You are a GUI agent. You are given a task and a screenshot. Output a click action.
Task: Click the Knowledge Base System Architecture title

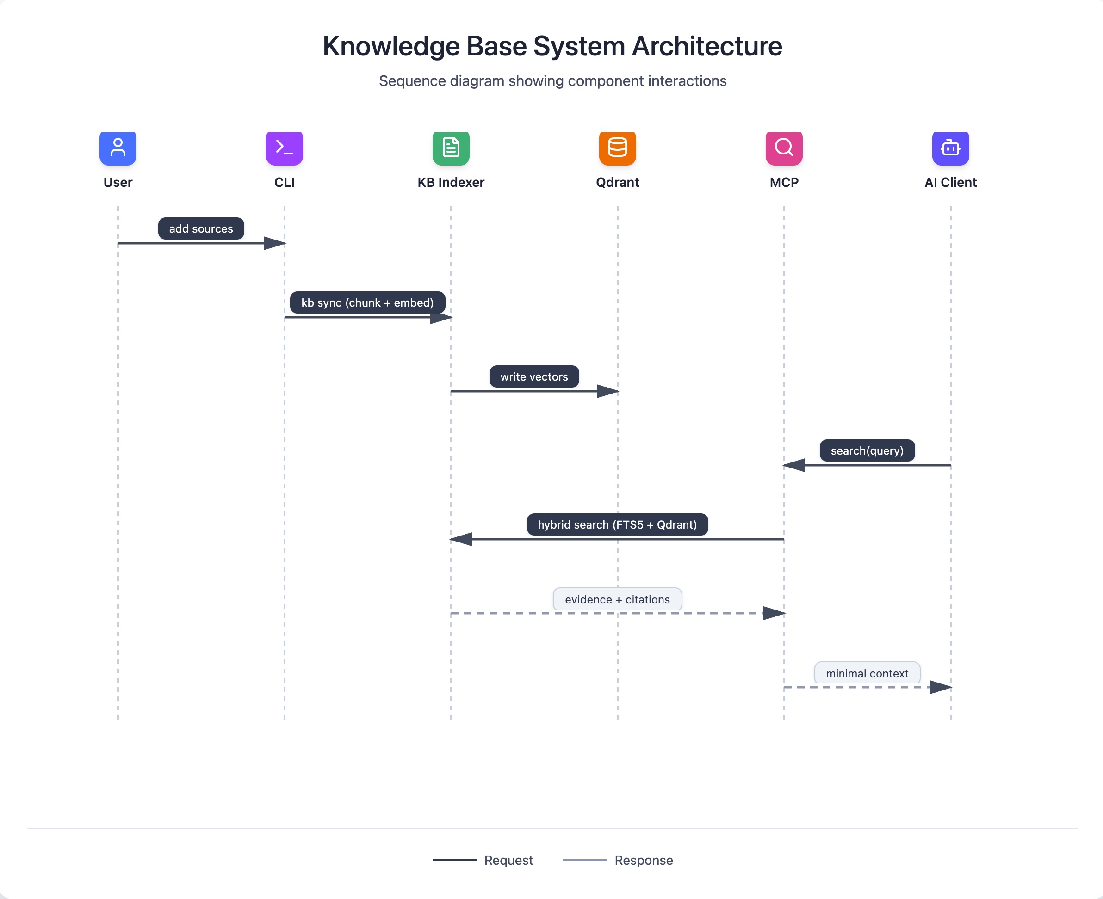[552, 46]
